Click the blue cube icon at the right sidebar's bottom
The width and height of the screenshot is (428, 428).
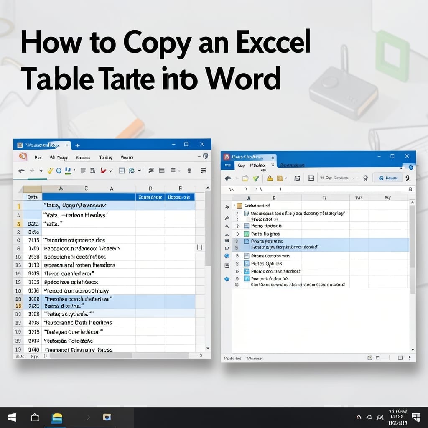tap(227, 279)
